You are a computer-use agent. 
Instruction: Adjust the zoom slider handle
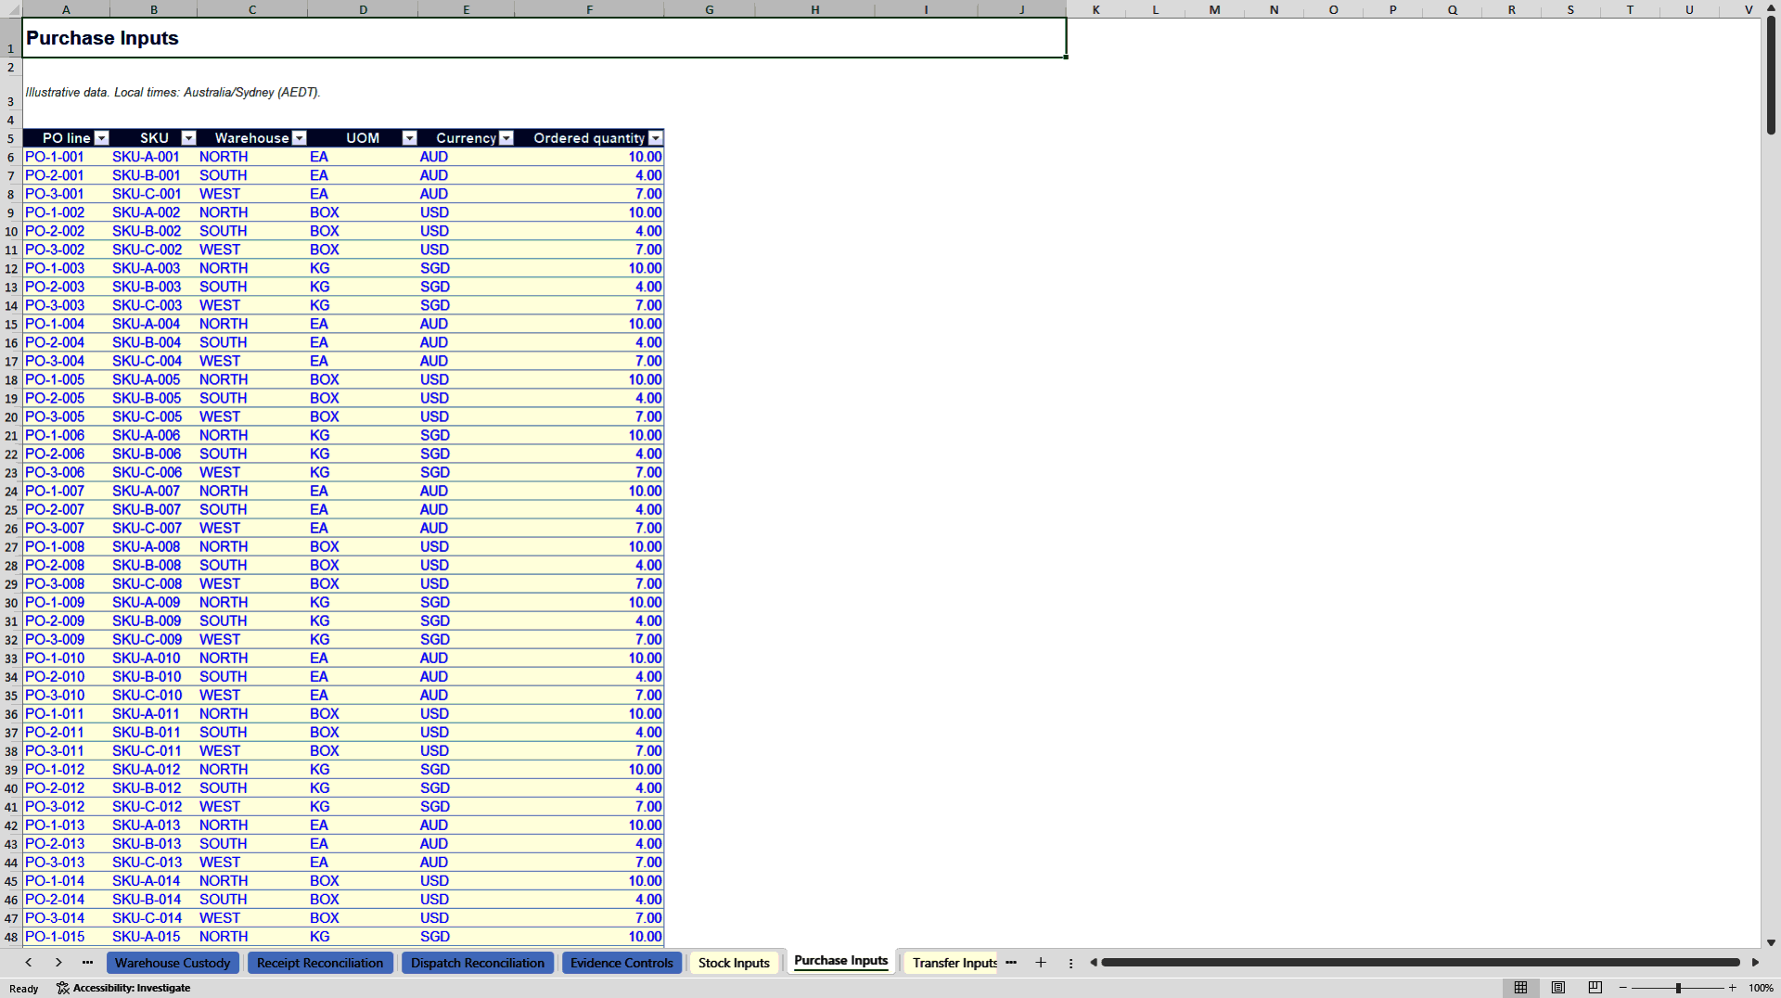coord(1678,988)
